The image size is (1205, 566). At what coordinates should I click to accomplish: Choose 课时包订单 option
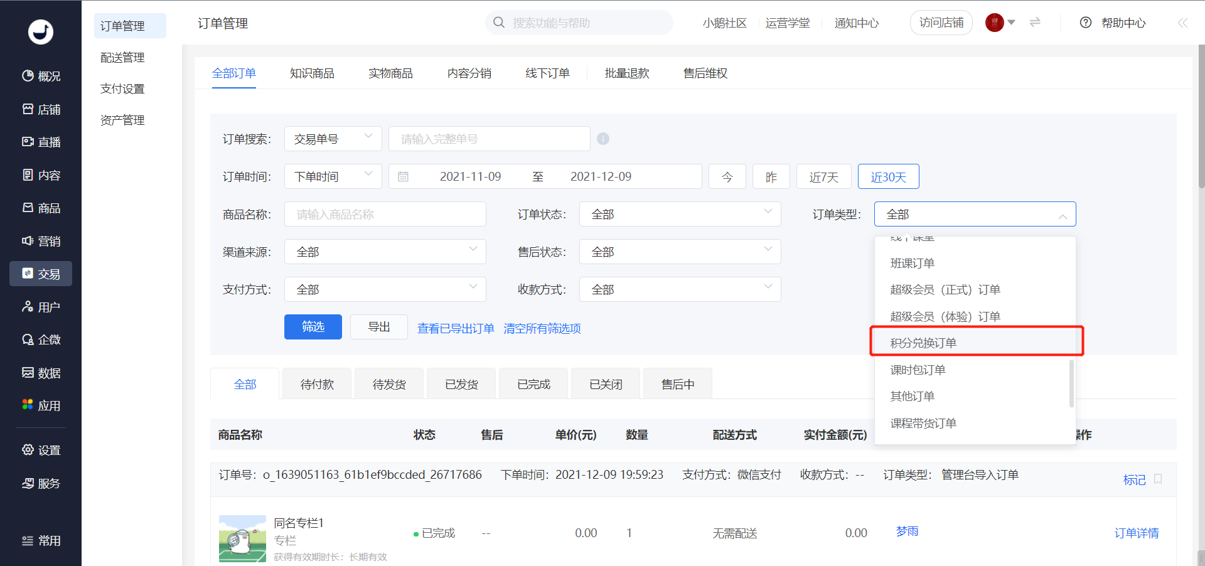[x=975, y=370]
